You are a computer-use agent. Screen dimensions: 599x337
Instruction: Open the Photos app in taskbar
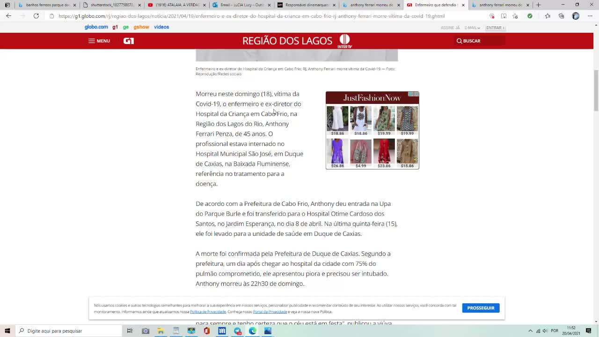pyautogui.click(x=268, y=331)
